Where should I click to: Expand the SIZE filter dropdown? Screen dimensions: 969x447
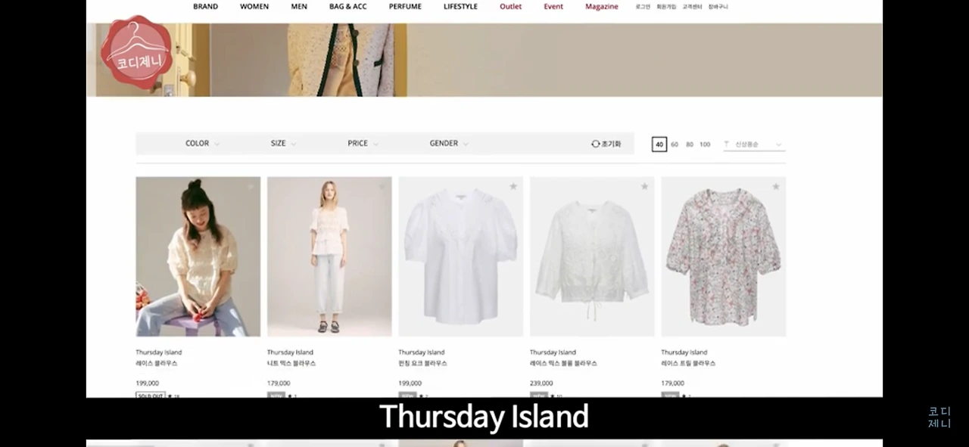tap(283, 144)
